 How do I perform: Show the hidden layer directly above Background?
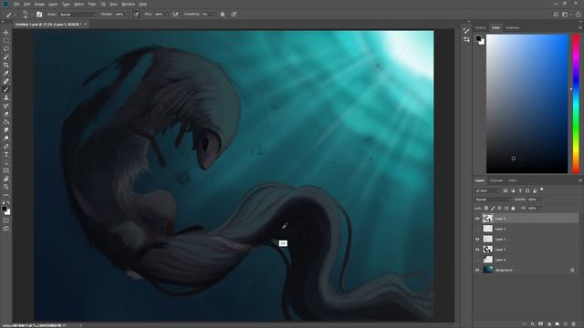point(477,260)
